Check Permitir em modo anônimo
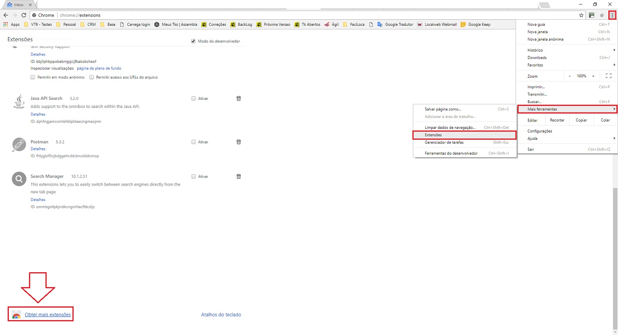618x335 pixels. 33,77
